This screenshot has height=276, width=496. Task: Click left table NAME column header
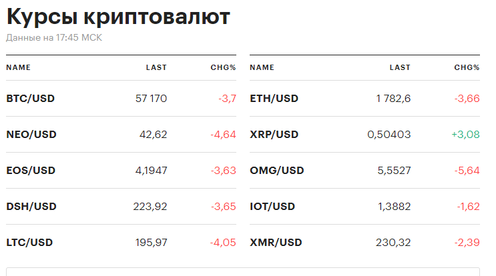[19, 67]
